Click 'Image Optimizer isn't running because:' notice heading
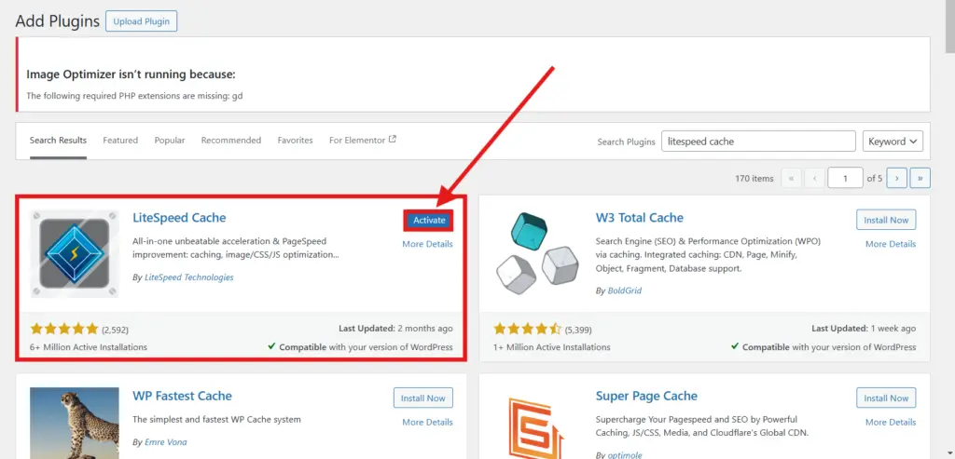Screen dimensions: 955x459 pyautogui.click(x=131, y=74)
